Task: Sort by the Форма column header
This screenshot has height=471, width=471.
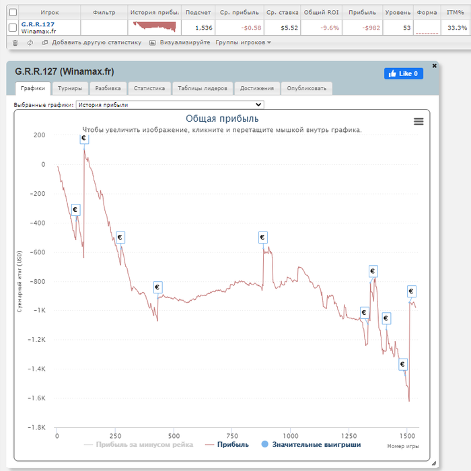Action: [x=427, y=13]
